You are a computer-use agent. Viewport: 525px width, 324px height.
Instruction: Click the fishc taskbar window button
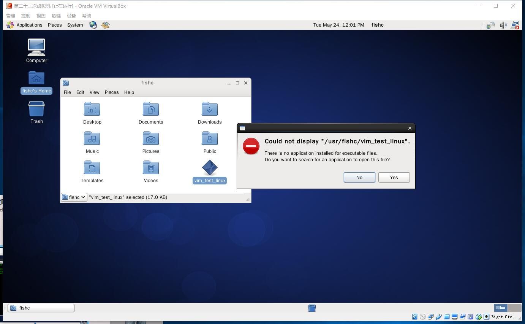point(41,308)
